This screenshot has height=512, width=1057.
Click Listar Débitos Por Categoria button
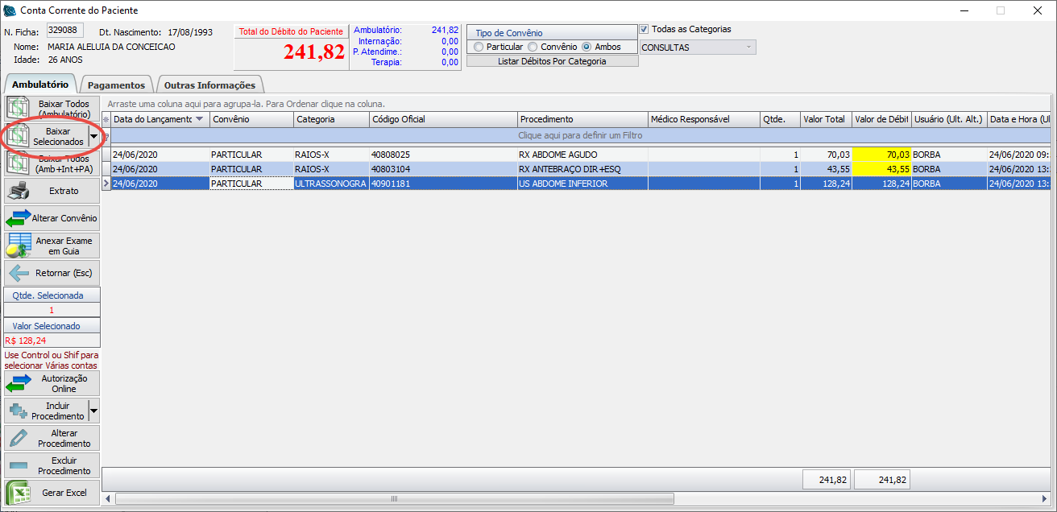pos(552,61)
